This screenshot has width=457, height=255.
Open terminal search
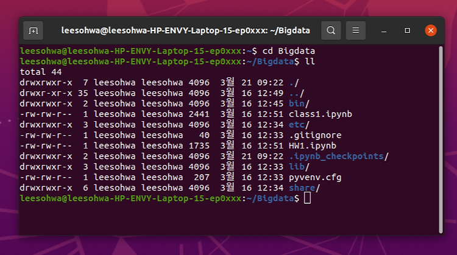pos(331,30)
